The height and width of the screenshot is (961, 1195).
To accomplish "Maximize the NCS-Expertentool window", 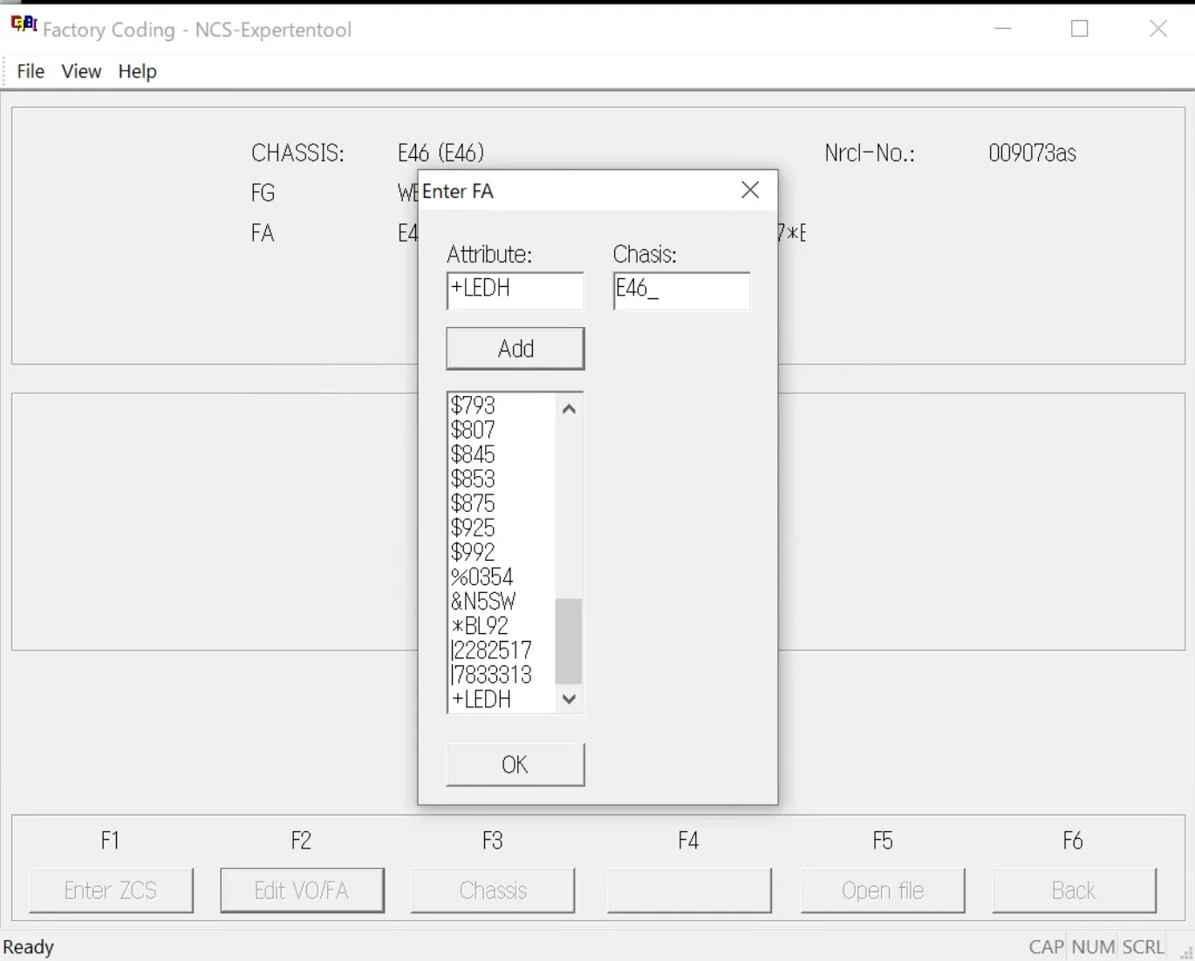I will coord(1080,29).
